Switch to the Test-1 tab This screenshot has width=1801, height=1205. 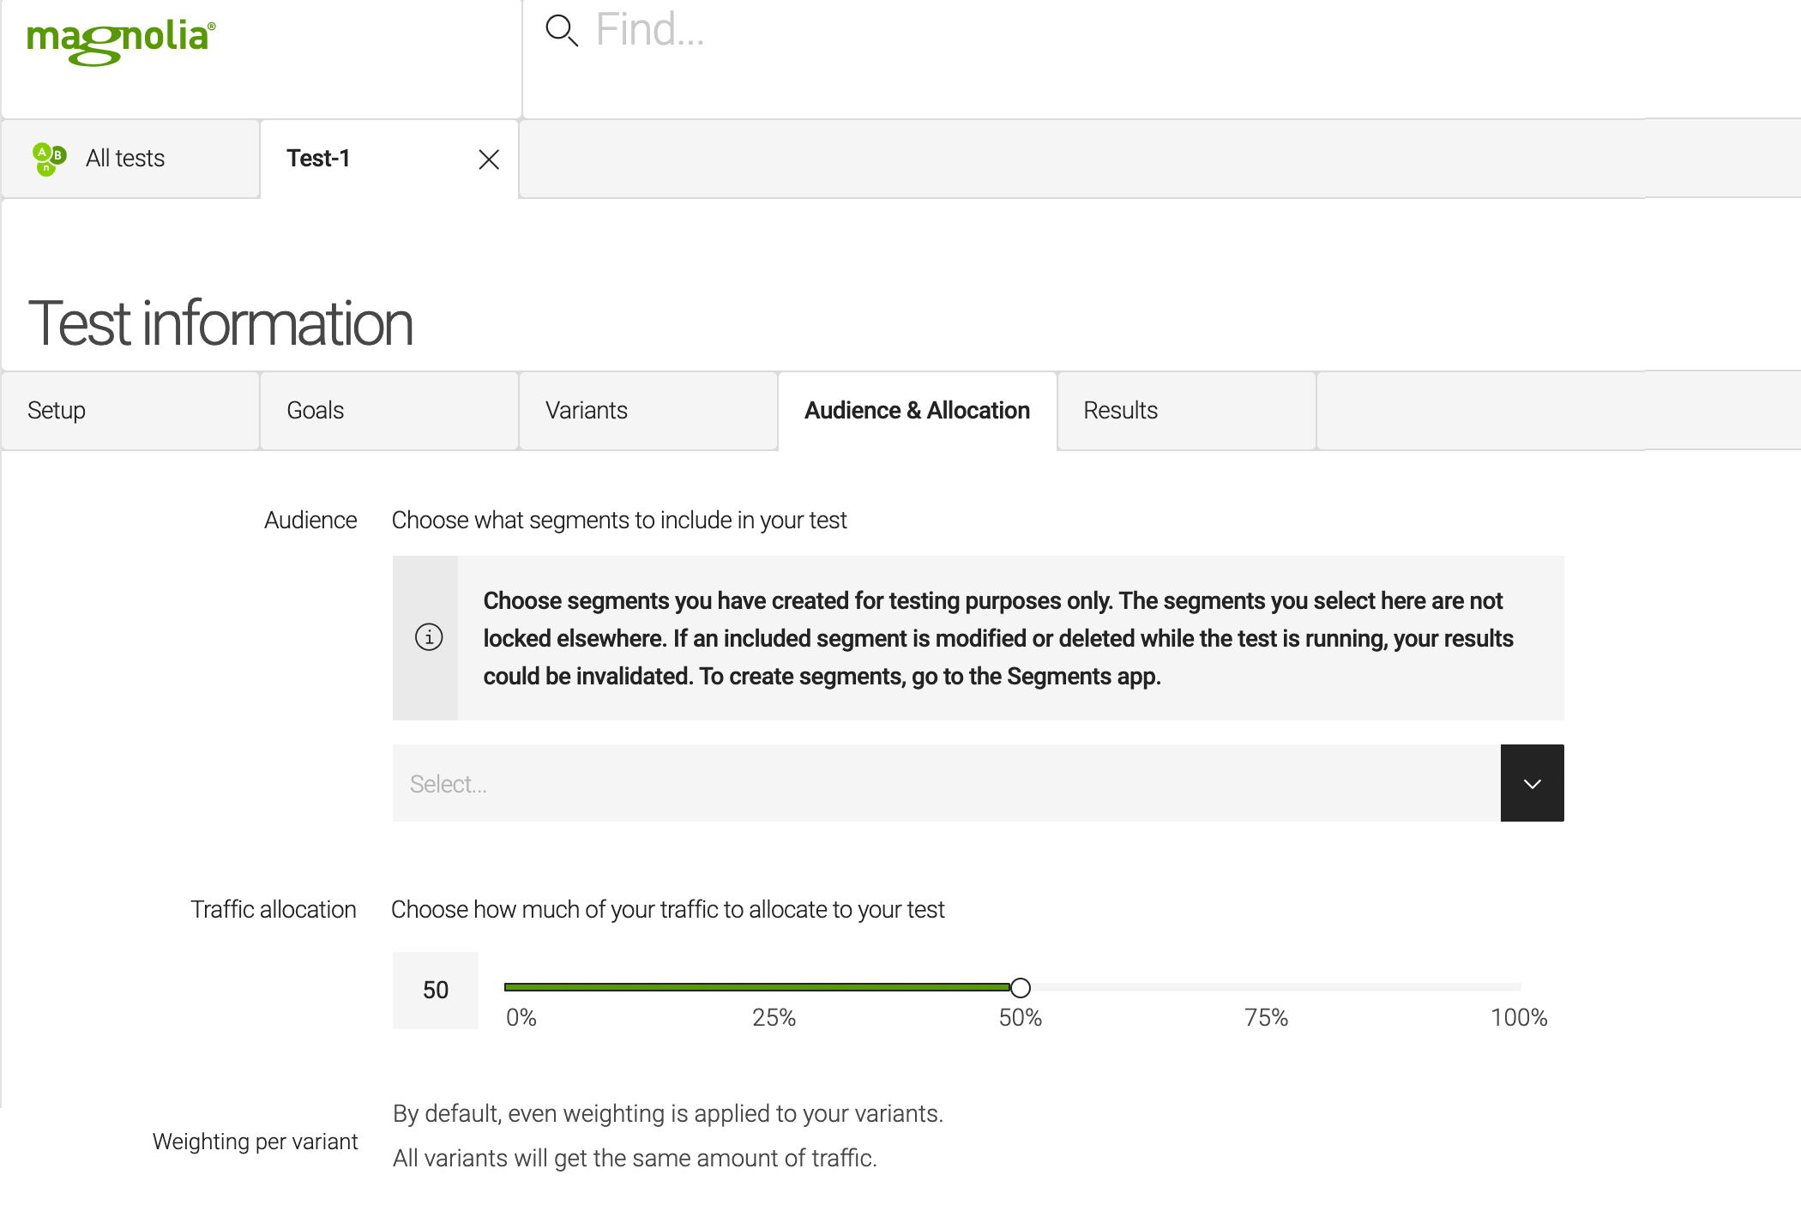point(318,159)
